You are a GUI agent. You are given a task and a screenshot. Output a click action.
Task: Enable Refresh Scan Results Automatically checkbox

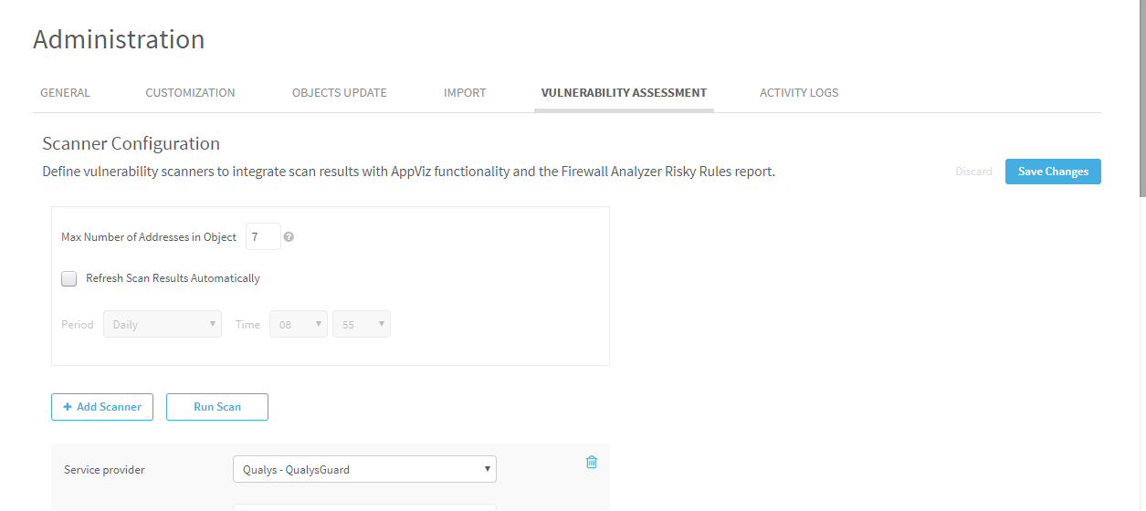click(x=69, y=279)
